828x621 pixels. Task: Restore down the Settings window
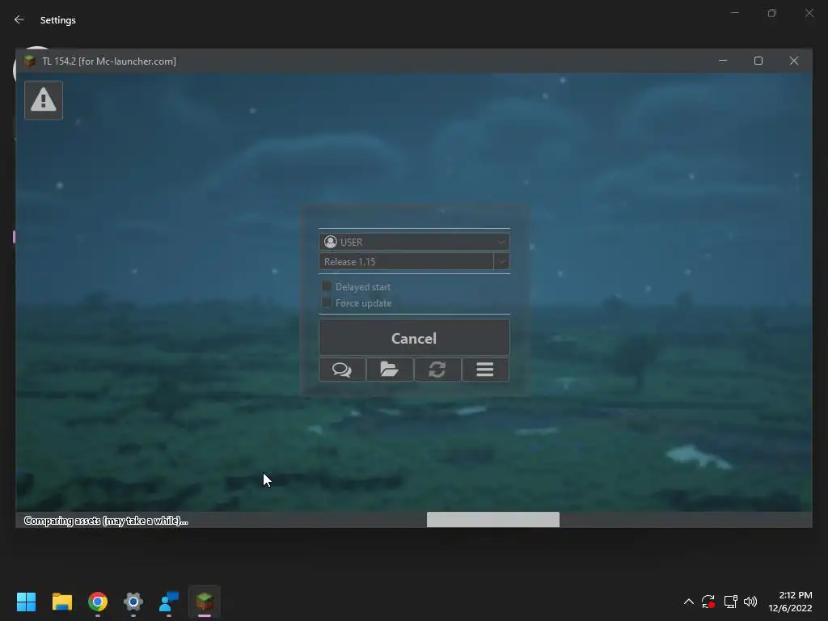click(772, 13)
